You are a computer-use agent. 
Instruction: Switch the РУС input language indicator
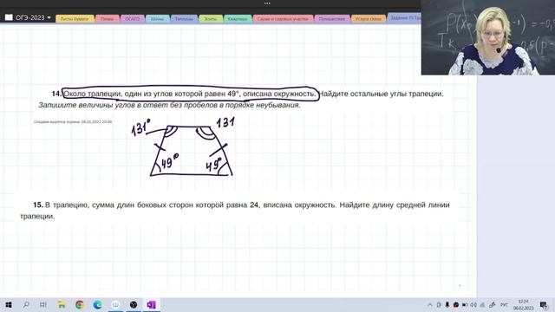point(504,304)
